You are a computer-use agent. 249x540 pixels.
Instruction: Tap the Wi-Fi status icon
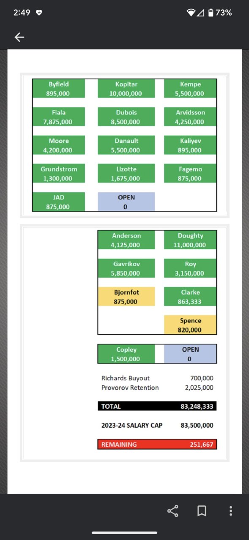point(192,13)
